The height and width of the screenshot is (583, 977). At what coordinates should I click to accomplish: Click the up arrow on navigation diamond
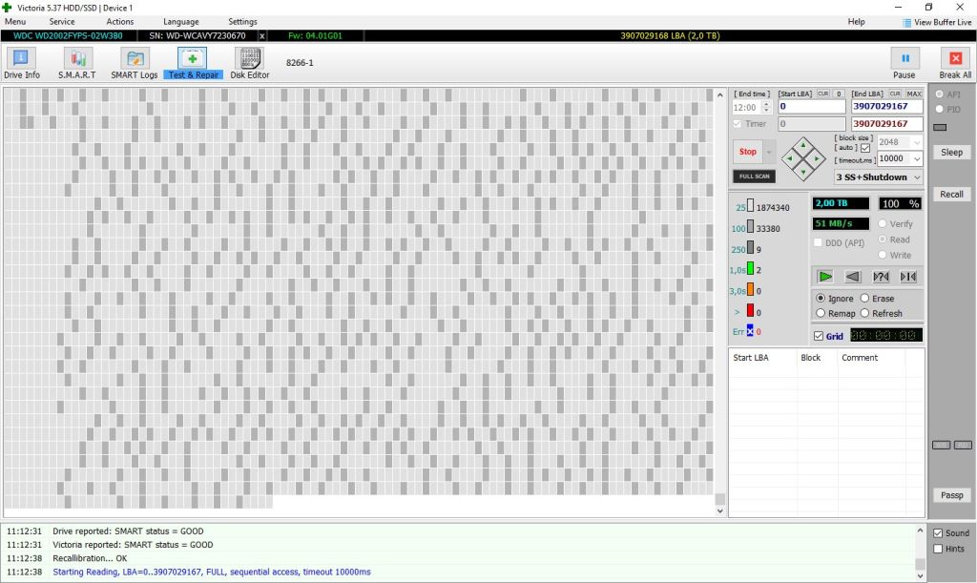tap(803, 145)
